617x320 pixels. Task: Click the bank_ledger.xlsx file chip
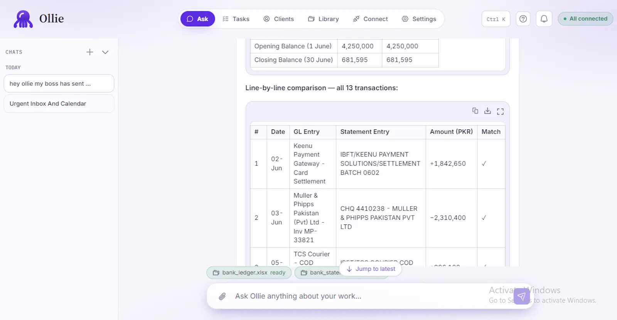tap(249, 273)
